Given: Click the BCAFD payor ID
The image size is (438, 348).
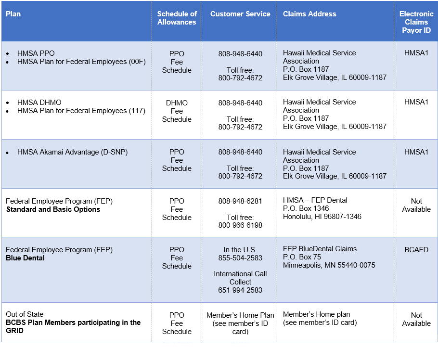Looking at the screenshot, I should (416, 250).
